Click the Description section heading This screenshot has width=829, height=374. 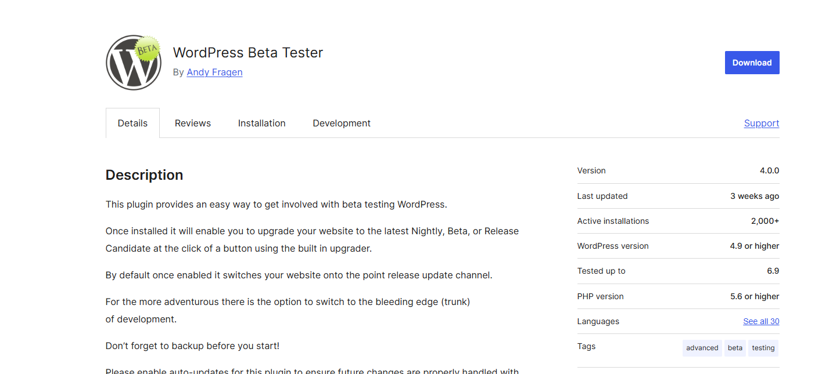(144, 175)
